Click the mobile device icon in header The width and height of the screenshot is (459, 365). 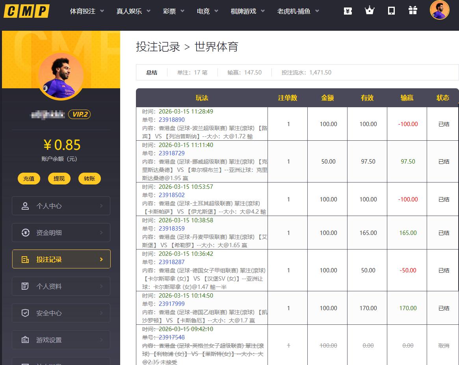pyautogui.click(x=391, y=11)
